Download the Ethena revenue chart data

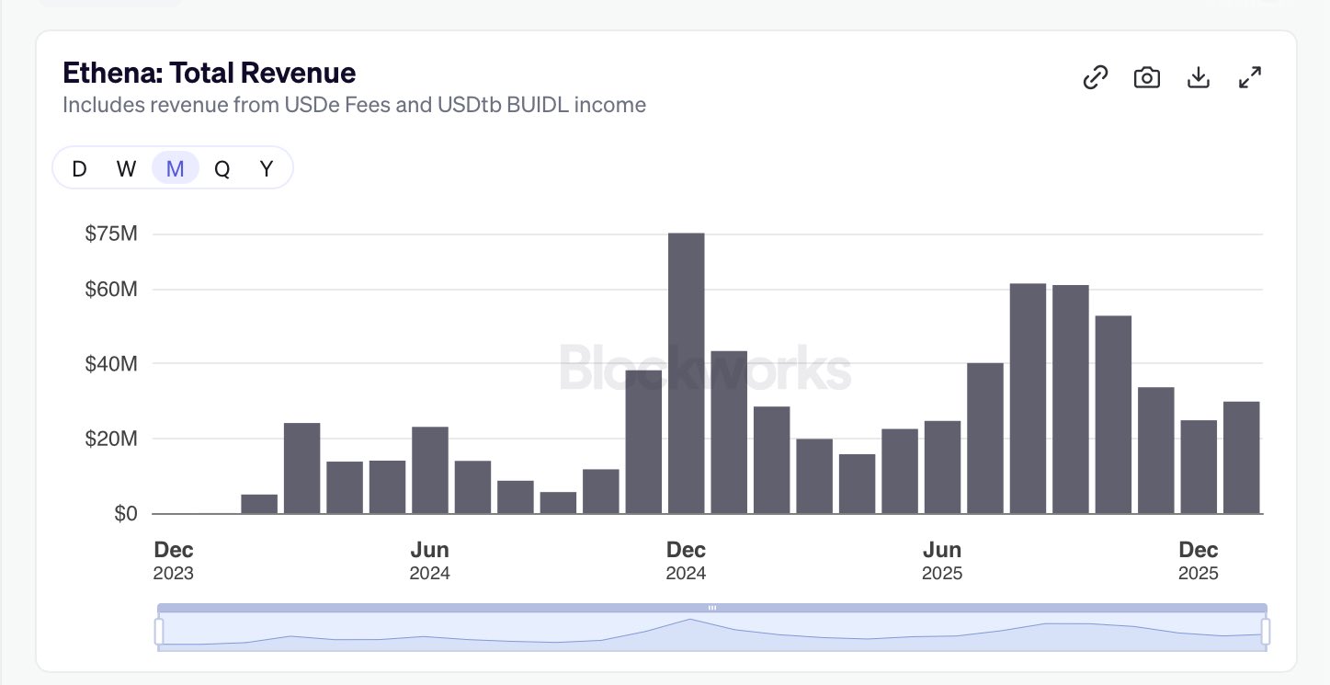click(1198, 78)
